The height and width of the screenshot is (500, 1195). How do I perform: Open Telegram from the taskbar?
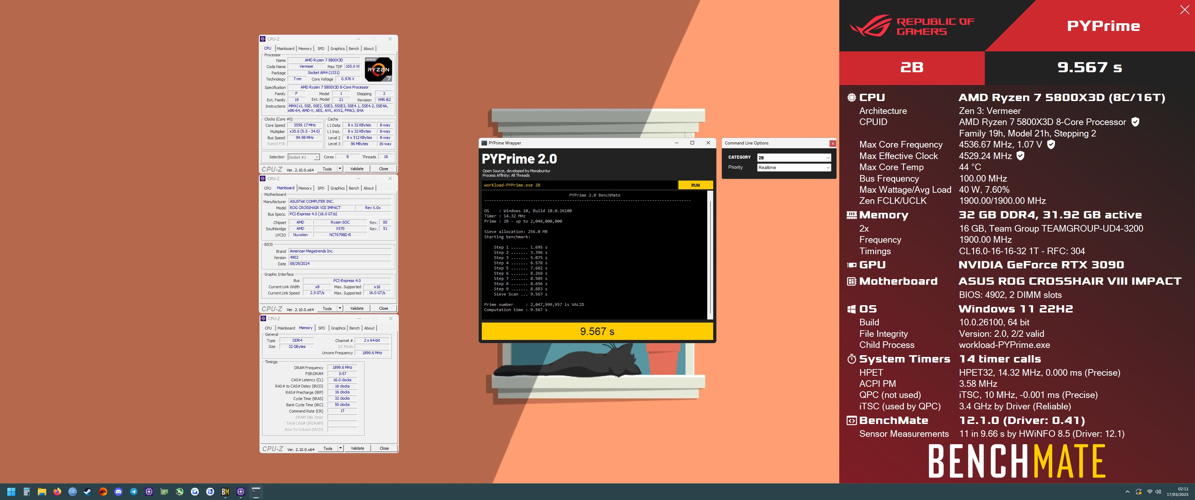coord(134,492)
